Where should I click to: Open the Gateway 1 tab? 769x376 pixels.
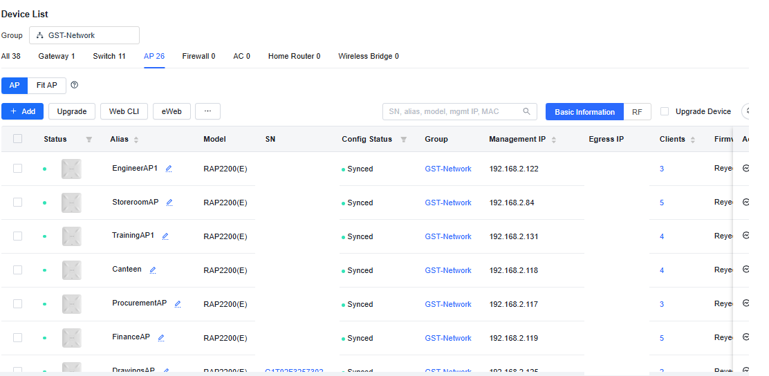(x=57, y=56)
